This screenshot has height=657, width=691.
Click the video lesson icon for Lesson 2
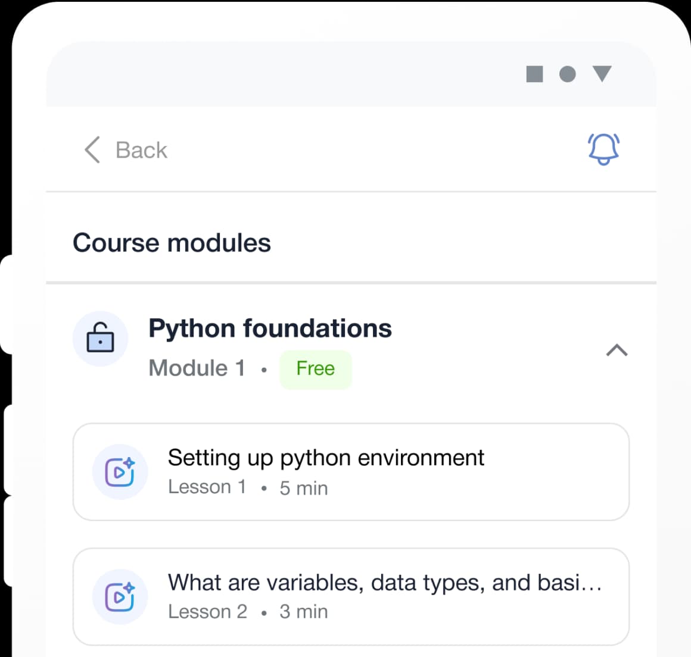point(120,596)
